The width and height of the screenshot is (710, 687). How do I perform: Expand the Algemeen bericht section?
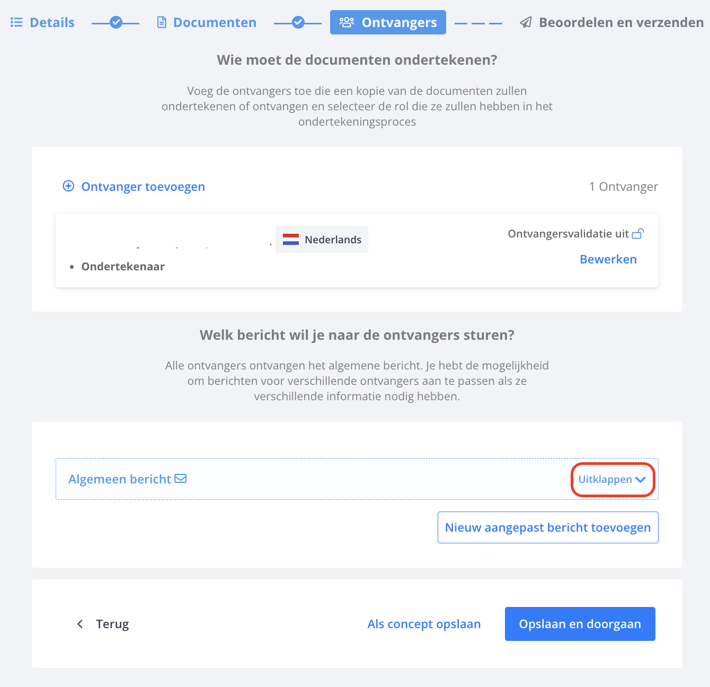pyautogui.click(x=357, y=479)
